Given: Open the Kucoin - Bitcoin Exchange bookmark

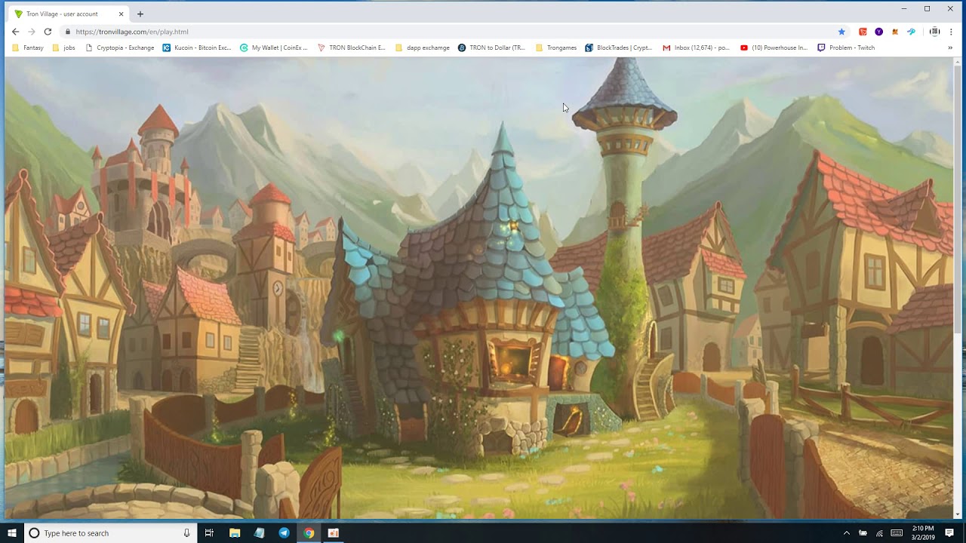Looking at the screenshot, I should click(197, 48).
